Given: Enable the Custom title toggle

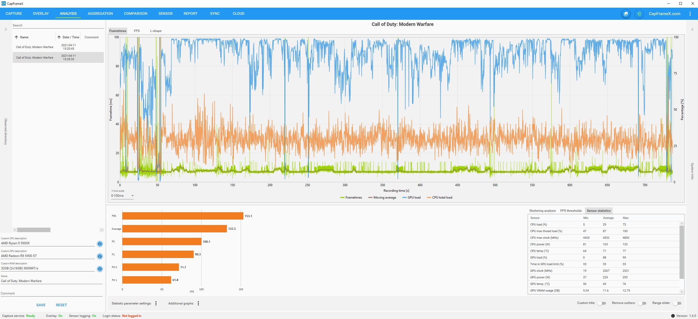Looking at the screenshot, I should (602, 303).
